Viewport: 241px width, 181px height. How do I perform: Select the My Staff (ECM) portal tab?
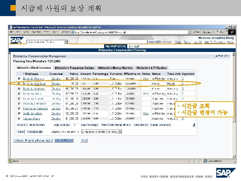tap(115, 46)
